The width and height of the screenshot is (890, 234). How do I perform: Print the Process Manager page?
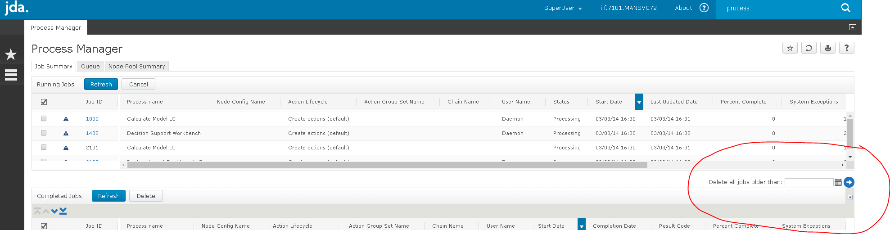tap(828, 48)
